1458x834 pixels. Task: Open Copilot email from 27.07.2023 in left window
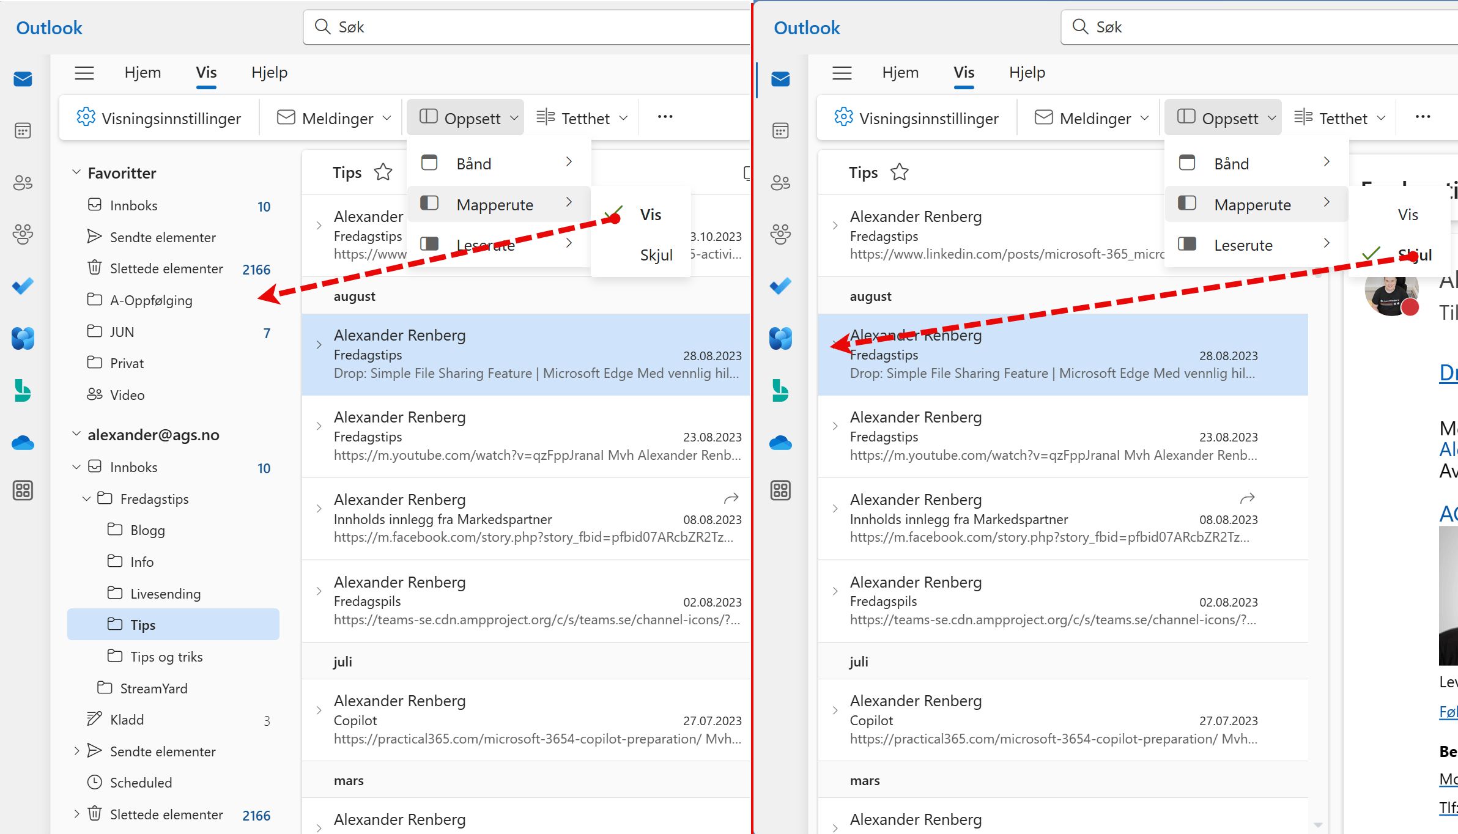(527, 720)
